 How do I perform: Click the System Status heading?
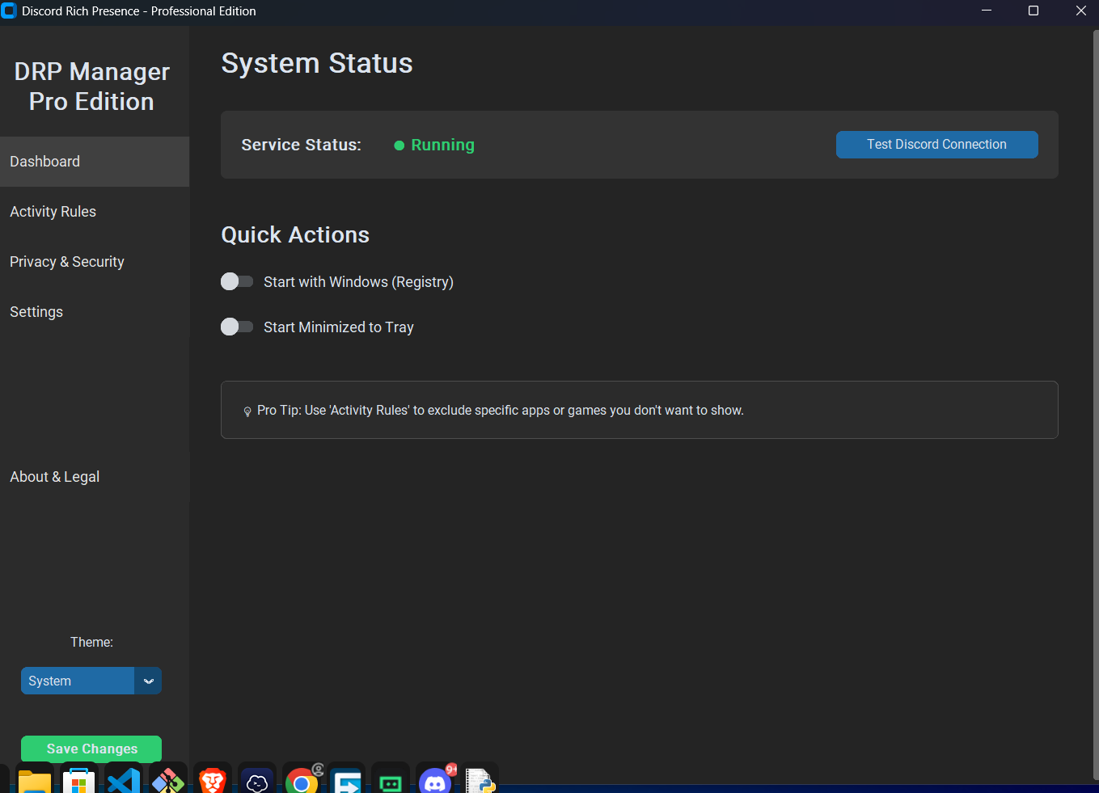317,63
